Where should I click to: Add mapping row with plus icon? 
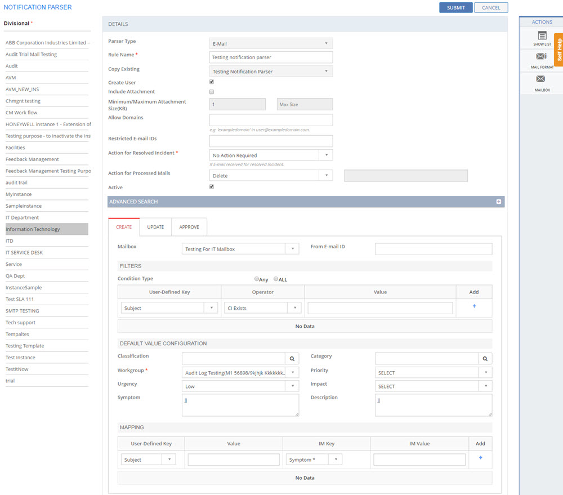(480, 458)
